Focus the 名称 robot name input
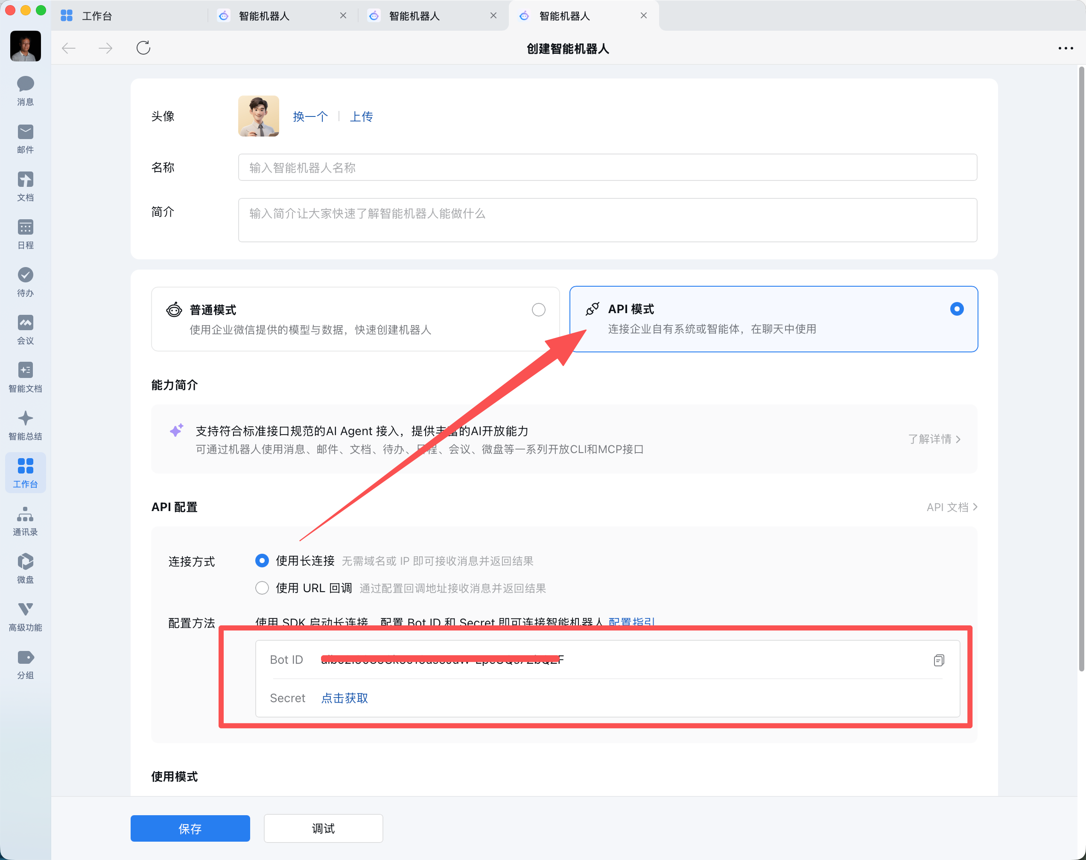 tap(607, 167)
